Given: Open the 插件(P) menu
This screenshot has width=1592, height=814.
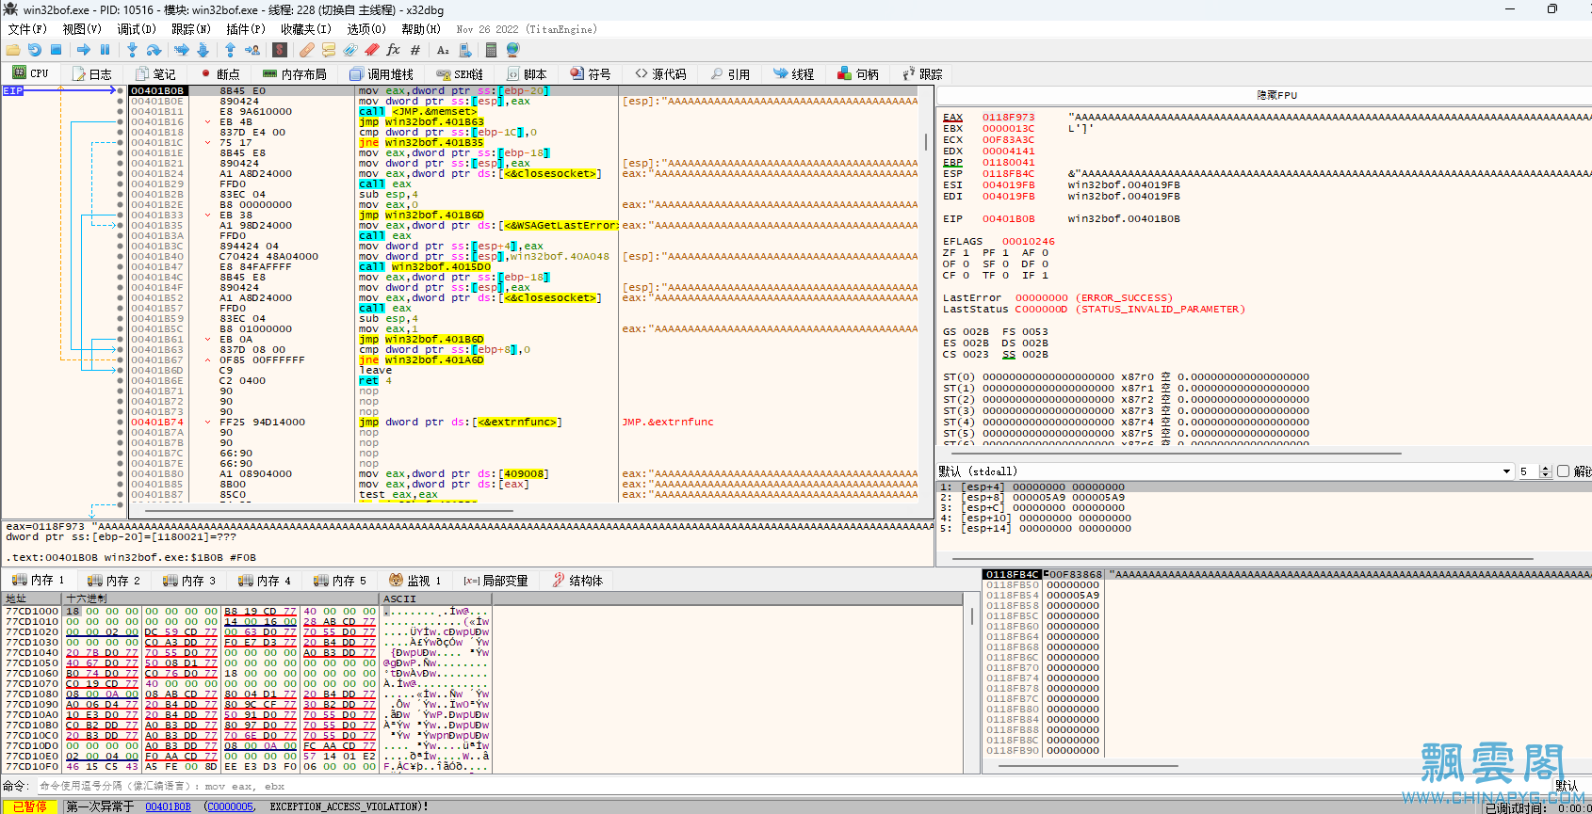Looking at the screenshot, I should 246,29.
